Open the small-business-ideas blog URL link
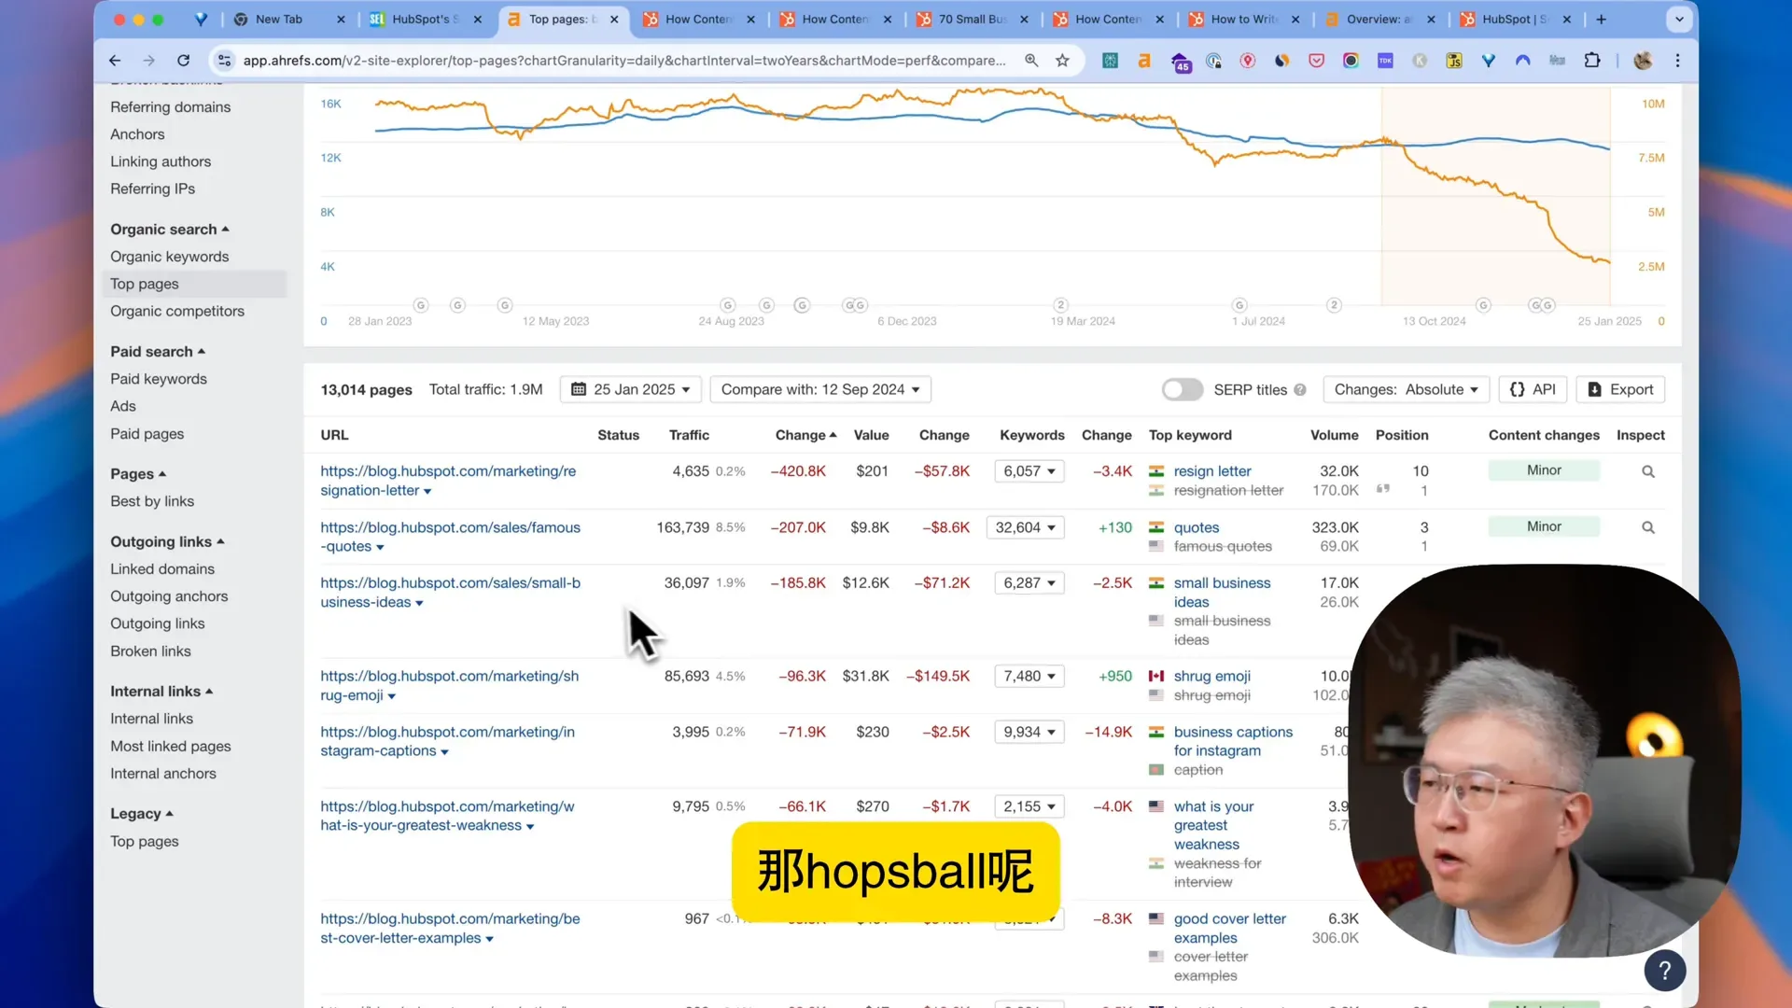1792x1008 pixels. click(x=450, y=593)
